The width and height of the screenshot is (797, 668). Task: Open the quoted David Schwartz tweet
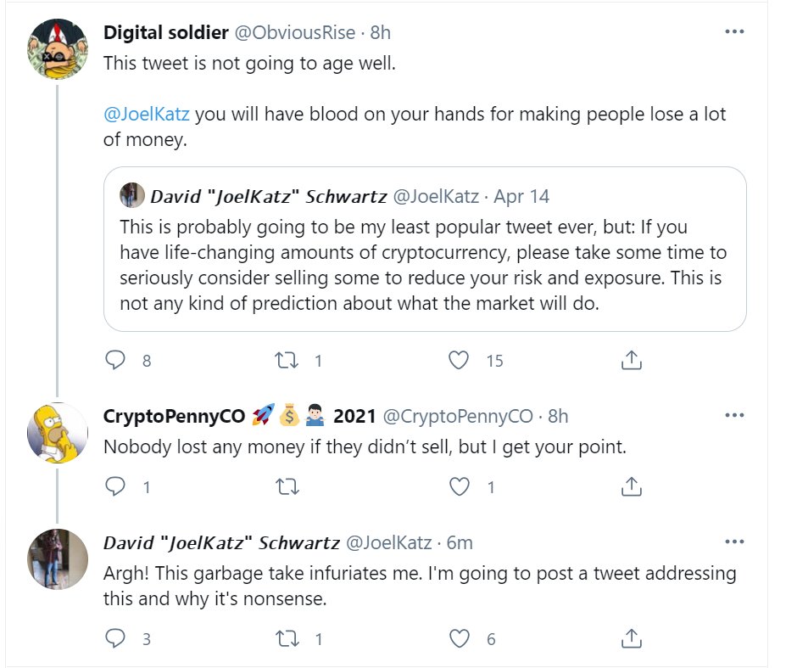424,263
